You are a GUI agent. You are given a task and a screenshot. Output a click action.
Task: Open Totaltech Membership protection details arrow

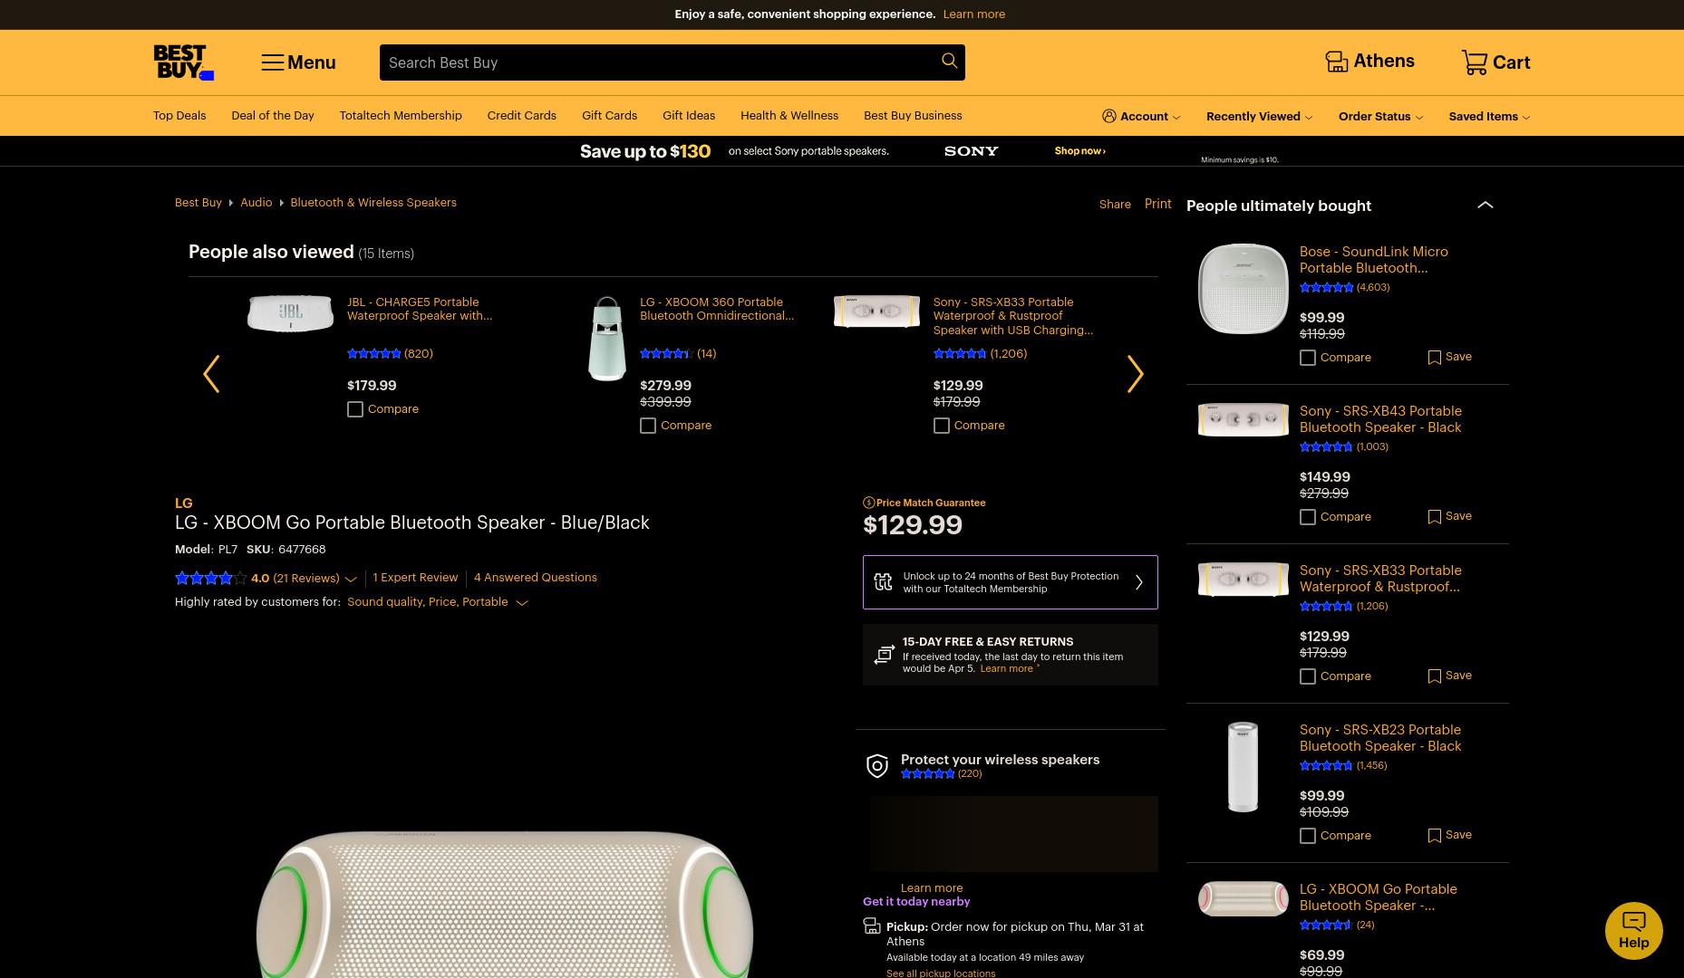point(1139,582)
